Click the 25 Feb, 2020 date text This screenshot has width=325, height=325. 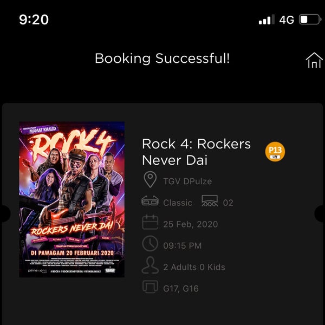191,224
